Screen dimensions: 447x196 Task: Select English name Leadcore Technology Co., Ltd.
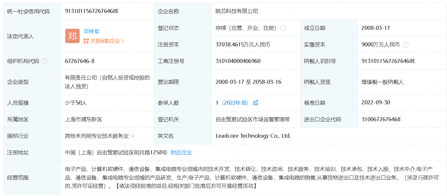tap(253, 136)
